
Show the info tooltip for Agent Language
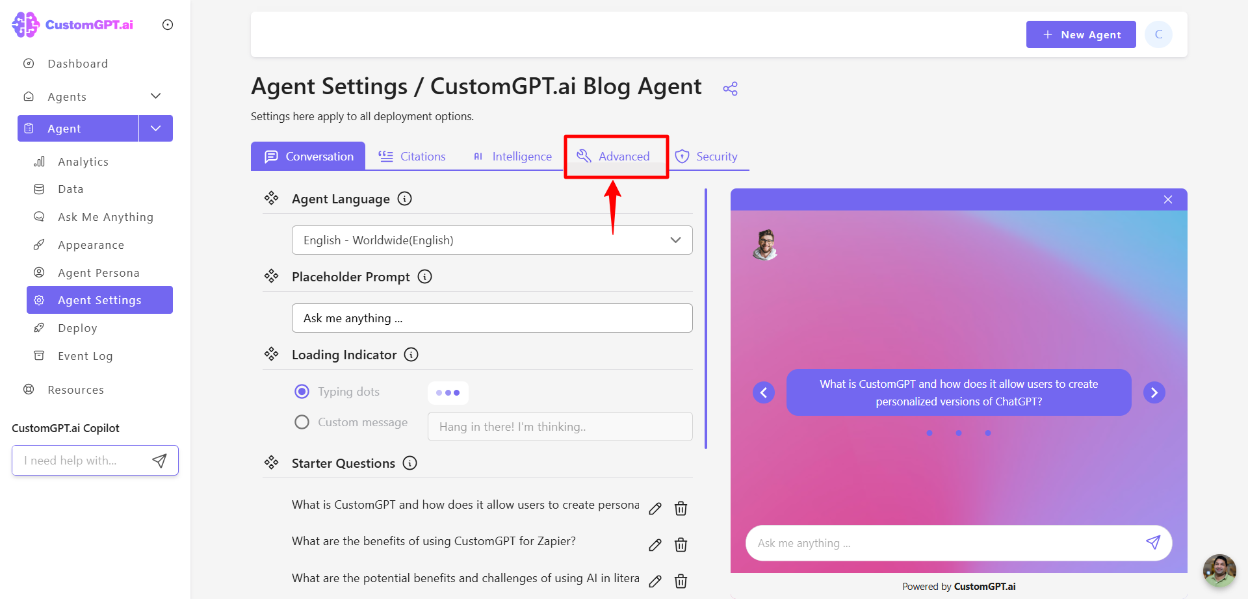tap(405, 199)
